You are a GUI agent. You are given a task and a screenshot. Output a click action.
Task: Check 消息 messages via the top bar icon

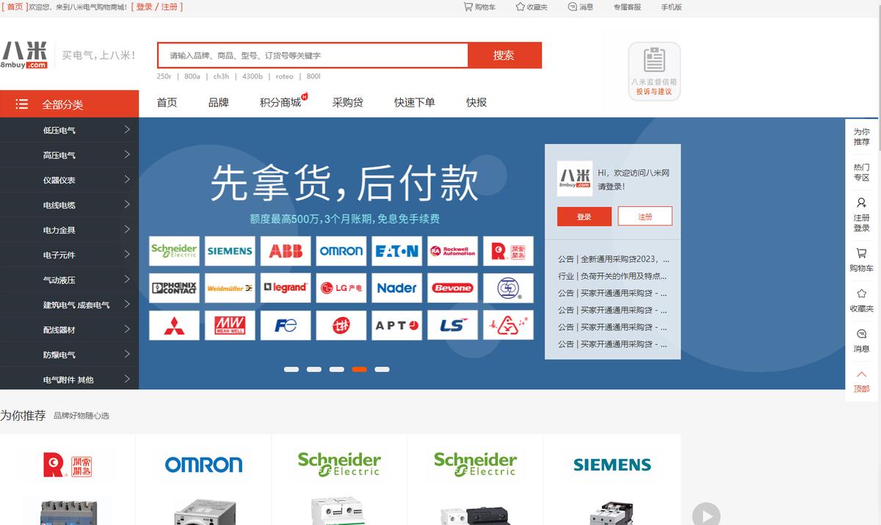click(579, 7)
